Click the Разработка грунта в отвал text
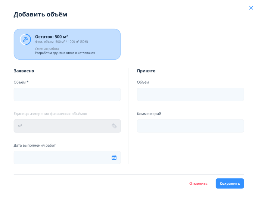 [65, 53]
